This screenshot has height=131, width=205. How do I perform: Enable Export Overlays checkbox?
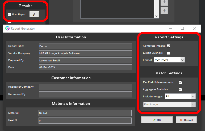coord(168,53)
